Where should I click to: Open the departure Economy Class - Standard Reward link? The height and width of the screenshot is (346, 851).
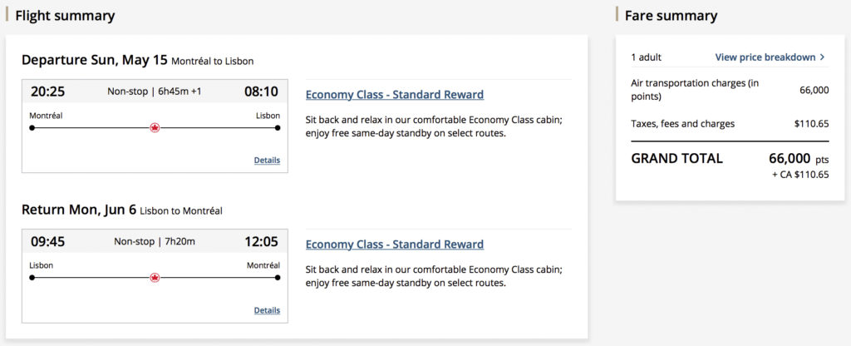[395, 95]
